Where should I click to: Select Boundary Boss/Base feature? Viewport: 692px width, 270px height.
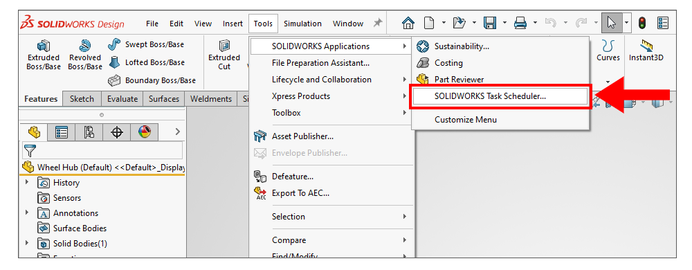[152, 80]
